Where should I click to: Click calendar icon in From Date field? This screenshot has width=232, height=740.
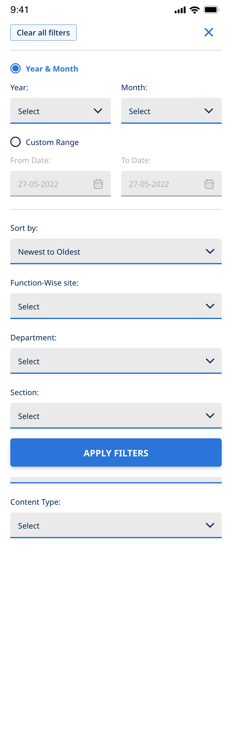point(98,184)
